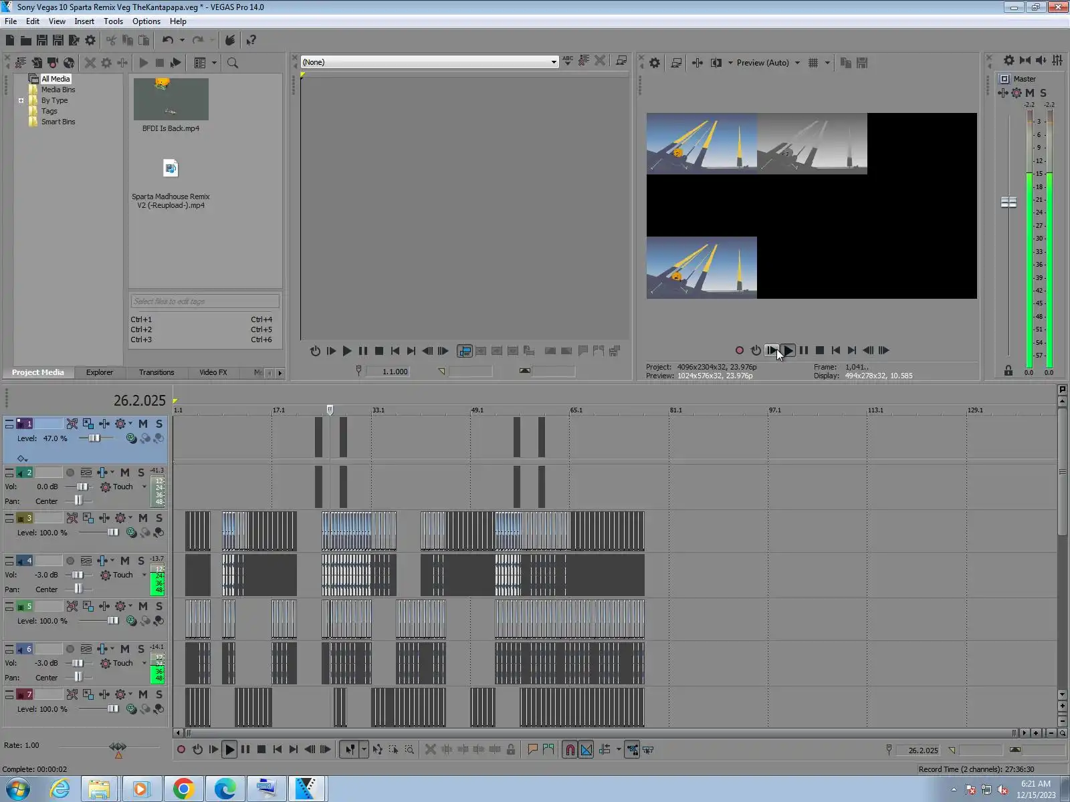The image size is (1070, 802).
Task: Open edit tool selector dropdown arrow
Action: tap(364, 750)
